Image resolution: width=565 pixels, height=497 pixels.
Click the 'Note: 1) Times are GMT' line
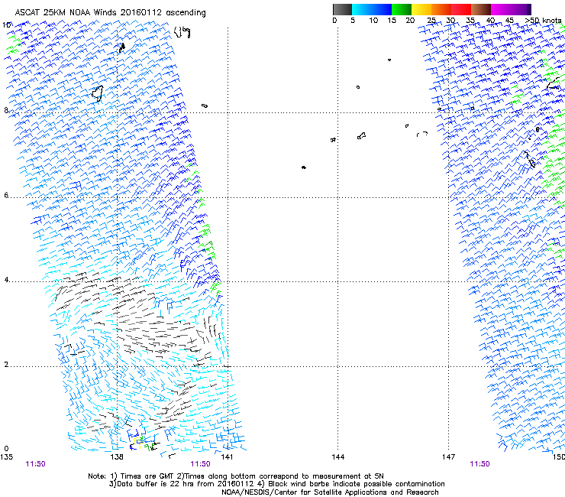click(x=236, y=476)
